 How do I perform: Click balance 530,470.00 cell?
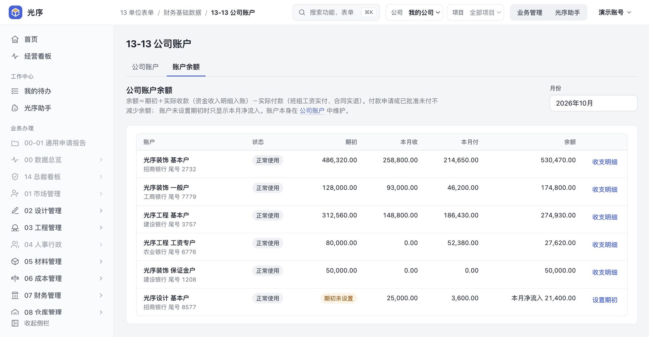click(x=558, y=160)
